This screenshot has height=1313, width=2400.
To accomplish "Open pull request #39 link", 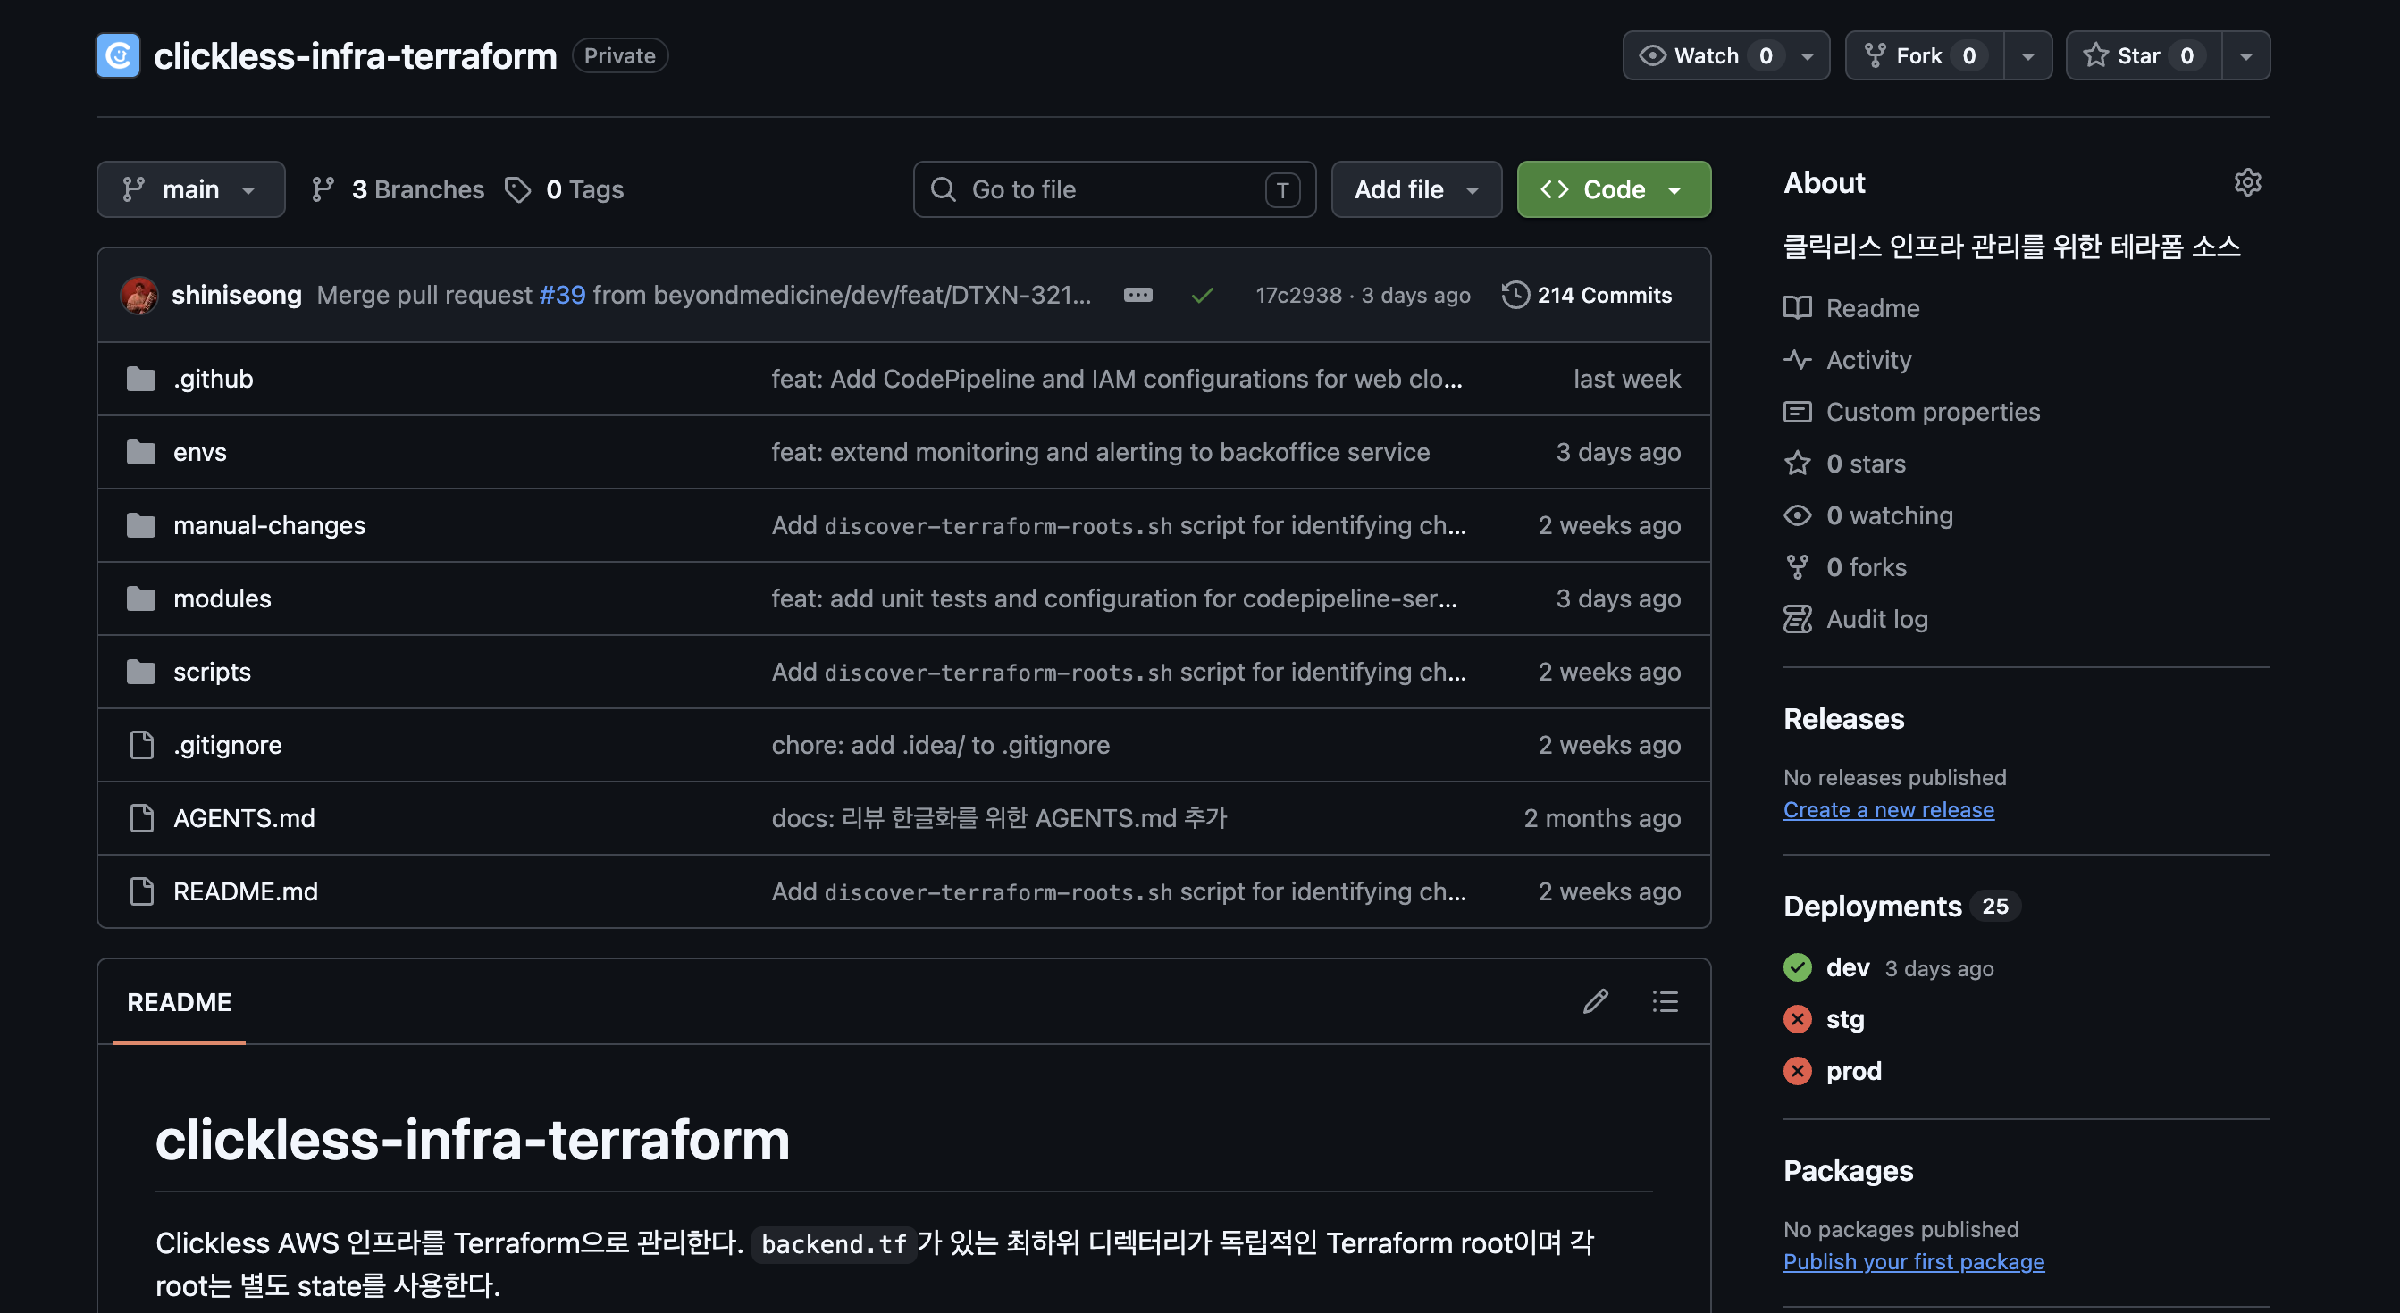I will point(563,295).
